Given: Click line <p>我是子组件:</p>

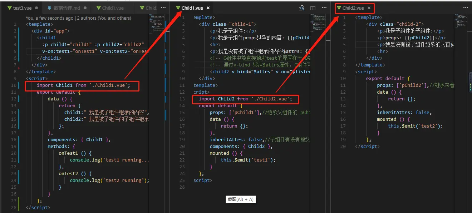Looking at the screenshot, I should point(233,31).
